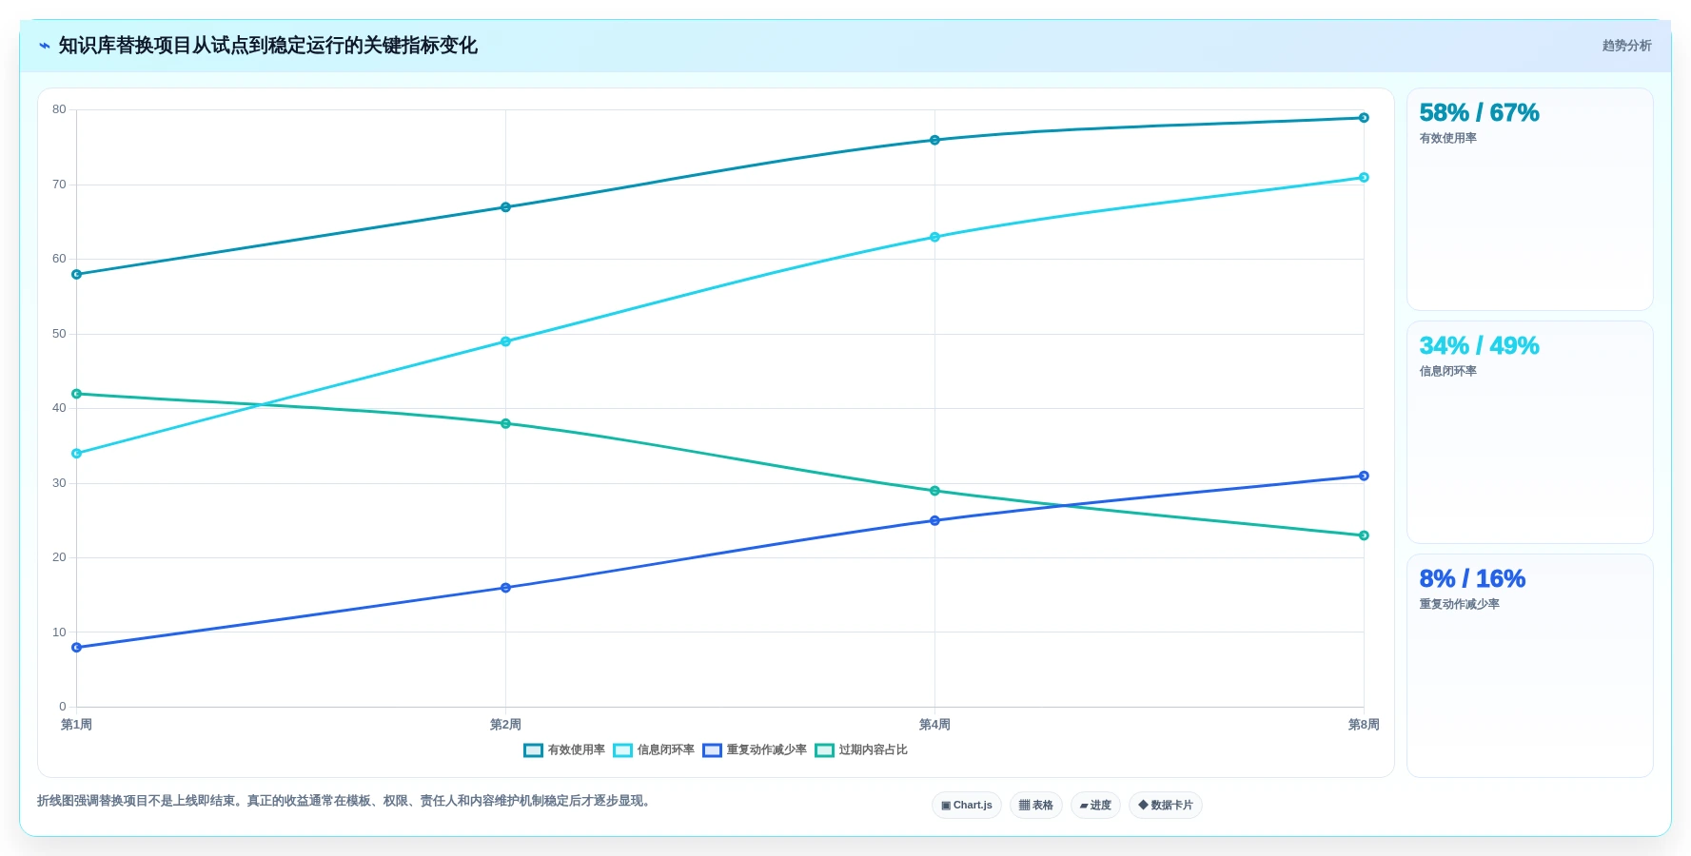Image resolution: width=1691 pixels, height=856 pixels.
Task: Click the footnote text starting 折线图强调
Action: coord(346,801)
